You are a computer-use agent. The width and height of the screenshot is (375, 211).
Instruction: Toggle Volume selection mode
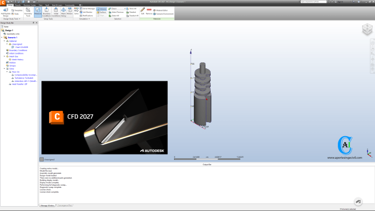[x=101, y=9]
